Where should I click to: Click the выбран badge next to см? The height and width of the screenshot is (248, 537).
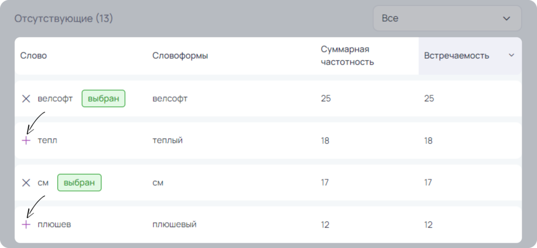tap(79, 182)
